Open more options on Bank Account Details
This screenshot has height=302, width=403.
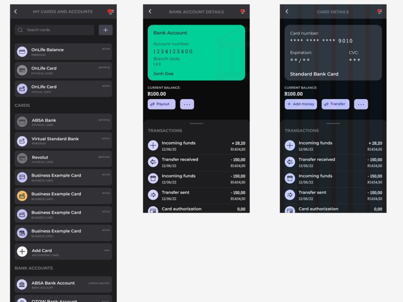(x=187, y=104)
